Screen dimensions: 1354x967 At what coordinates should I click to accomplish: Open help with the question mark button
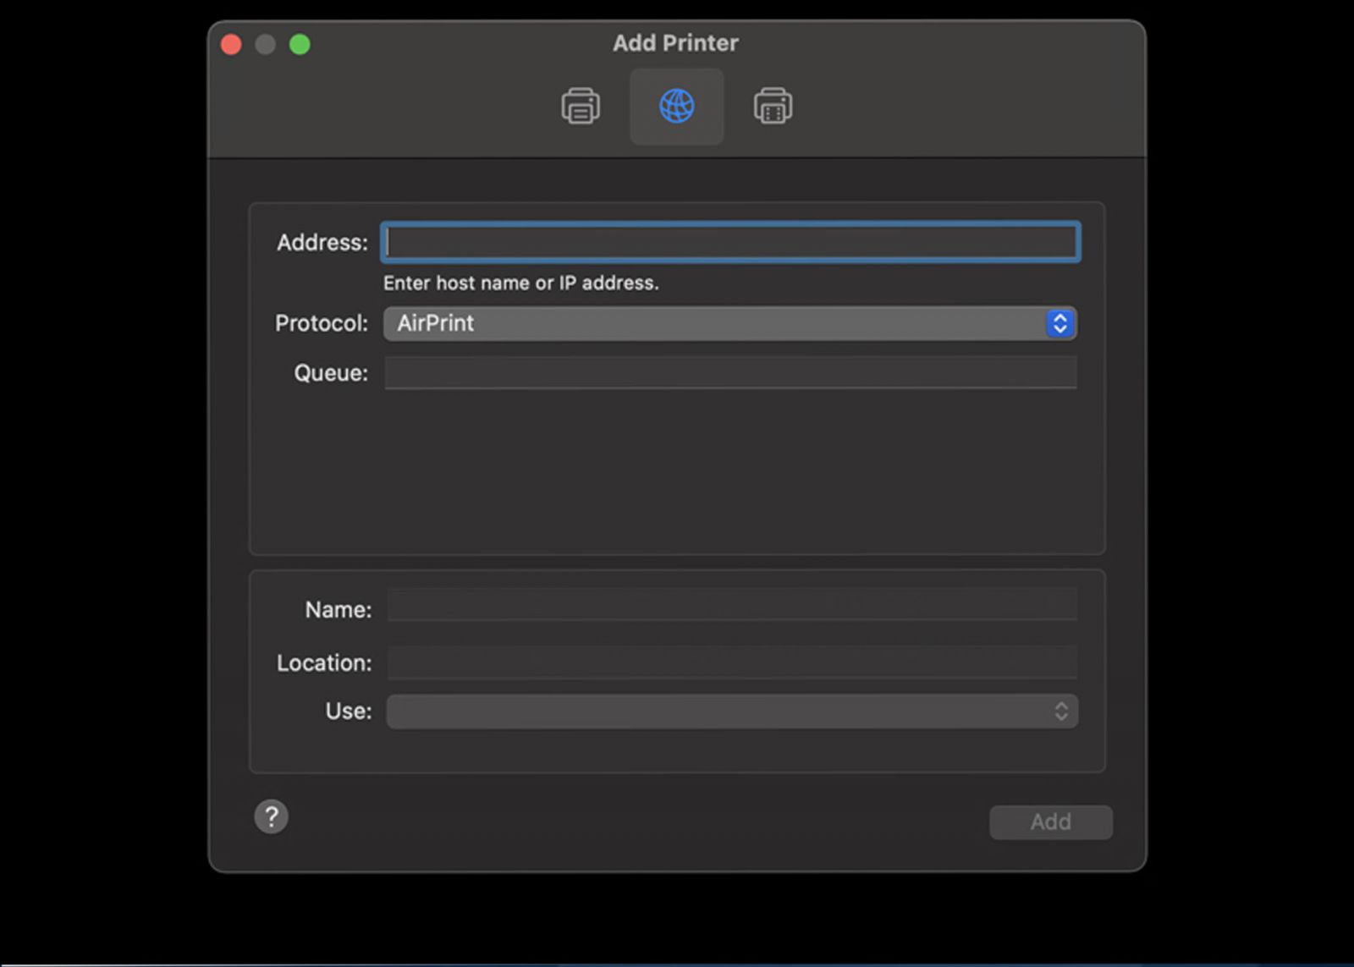click(272, 817)
